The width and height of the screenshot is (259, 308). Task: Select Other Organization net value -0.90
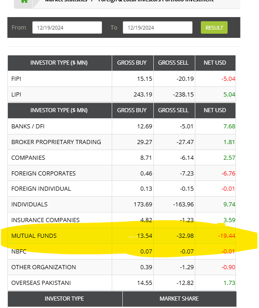tap(229, 267)
